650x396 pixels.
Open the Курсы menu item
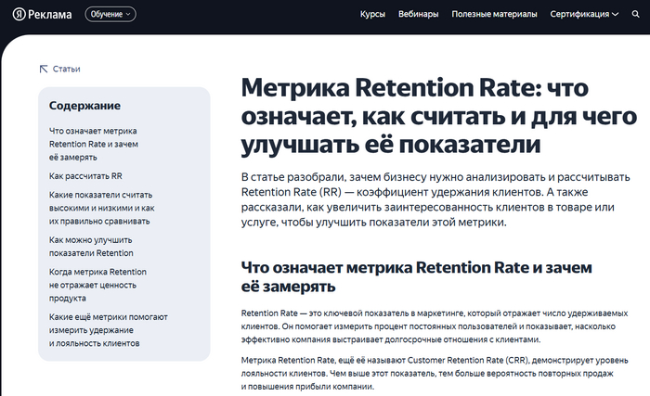point(372,14)
